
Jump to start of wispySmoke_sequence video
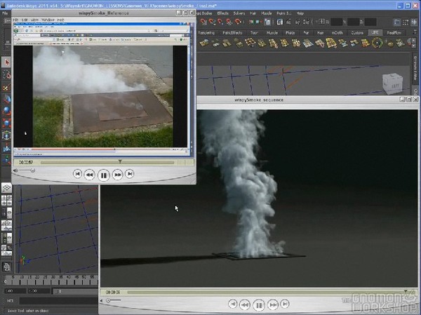pos(233,304)
